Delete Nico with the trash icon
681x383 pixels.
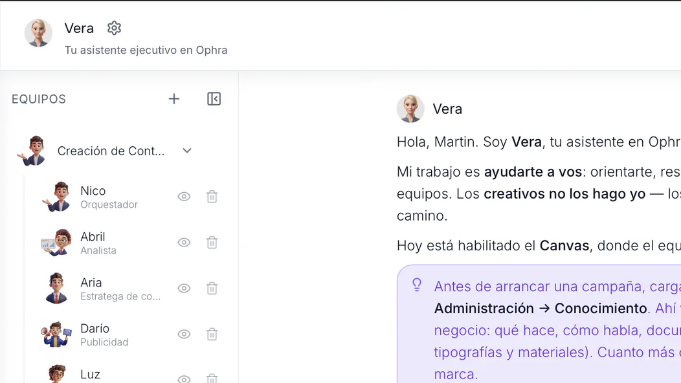[212, 197]
